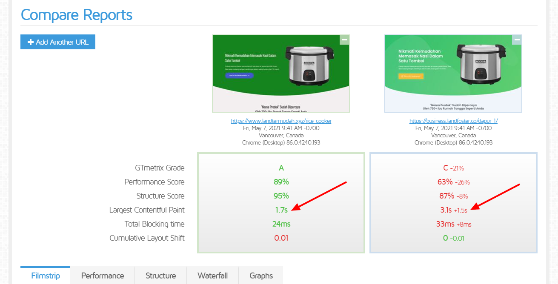Click the Add Another URL button

(58, 42)
